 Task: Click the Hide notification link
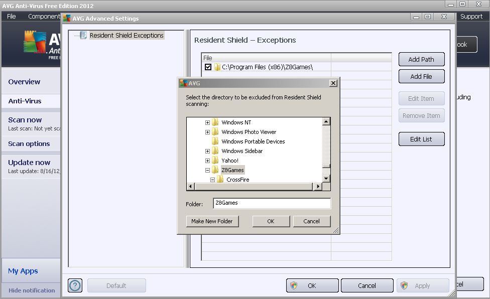tap(32, 290)
